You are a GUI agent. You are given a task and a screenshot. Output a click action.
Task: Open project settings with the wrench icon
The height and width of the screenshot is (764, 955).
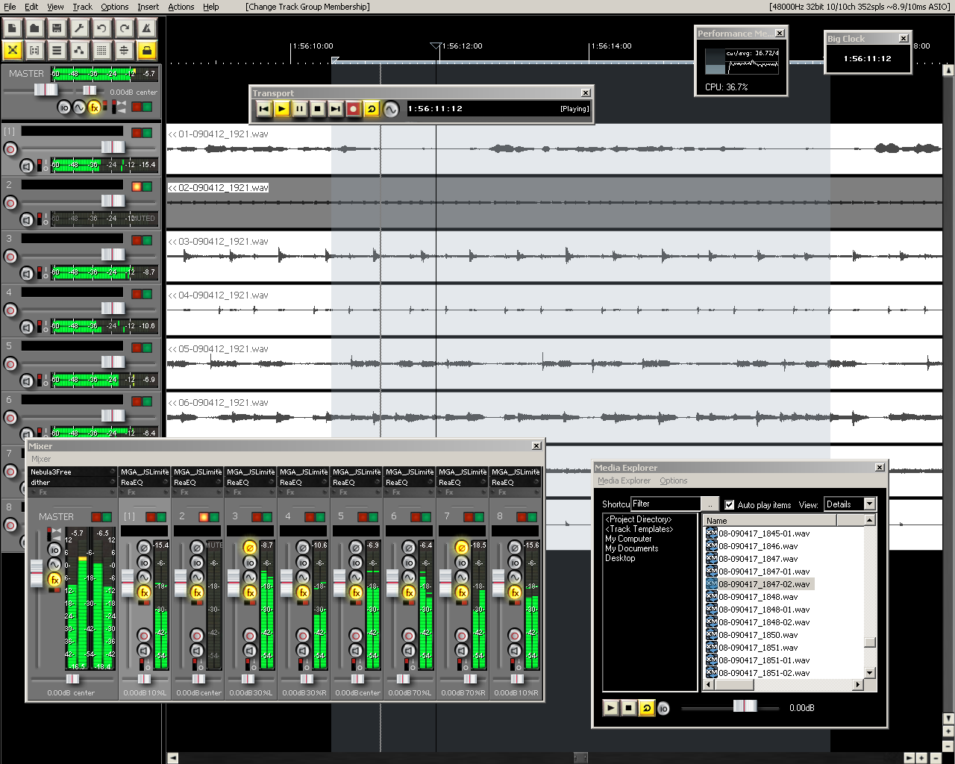[79, 28]
